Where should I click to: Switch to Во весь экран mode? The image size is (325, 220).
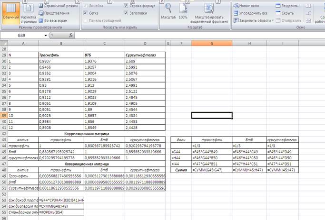pos(54,21)
